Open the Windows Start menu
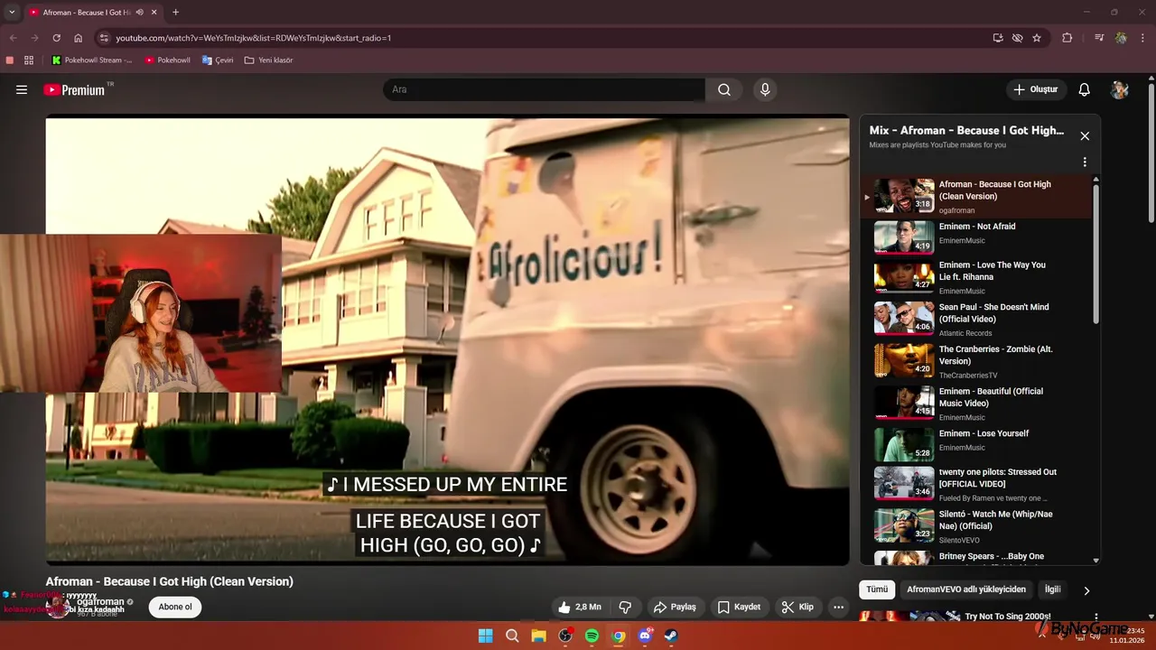 pos(486,636)
